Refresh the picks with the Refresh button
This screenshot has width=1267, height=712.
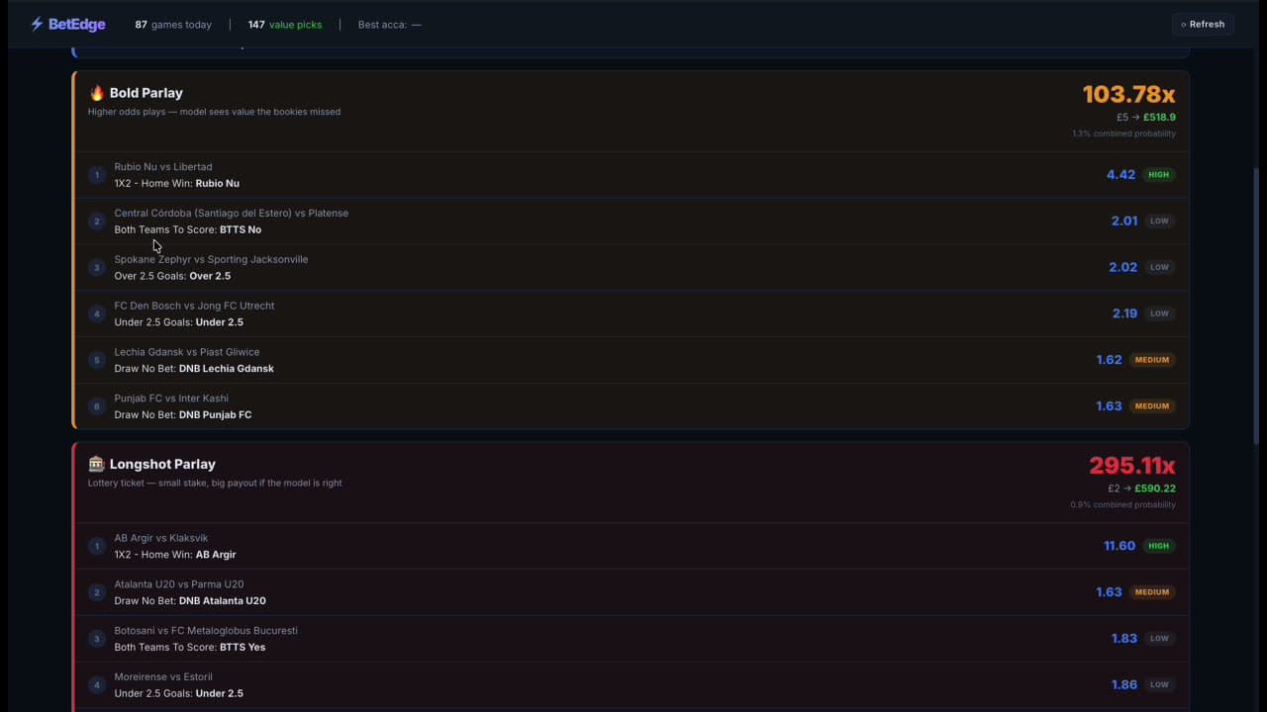tap(1202, 24)
